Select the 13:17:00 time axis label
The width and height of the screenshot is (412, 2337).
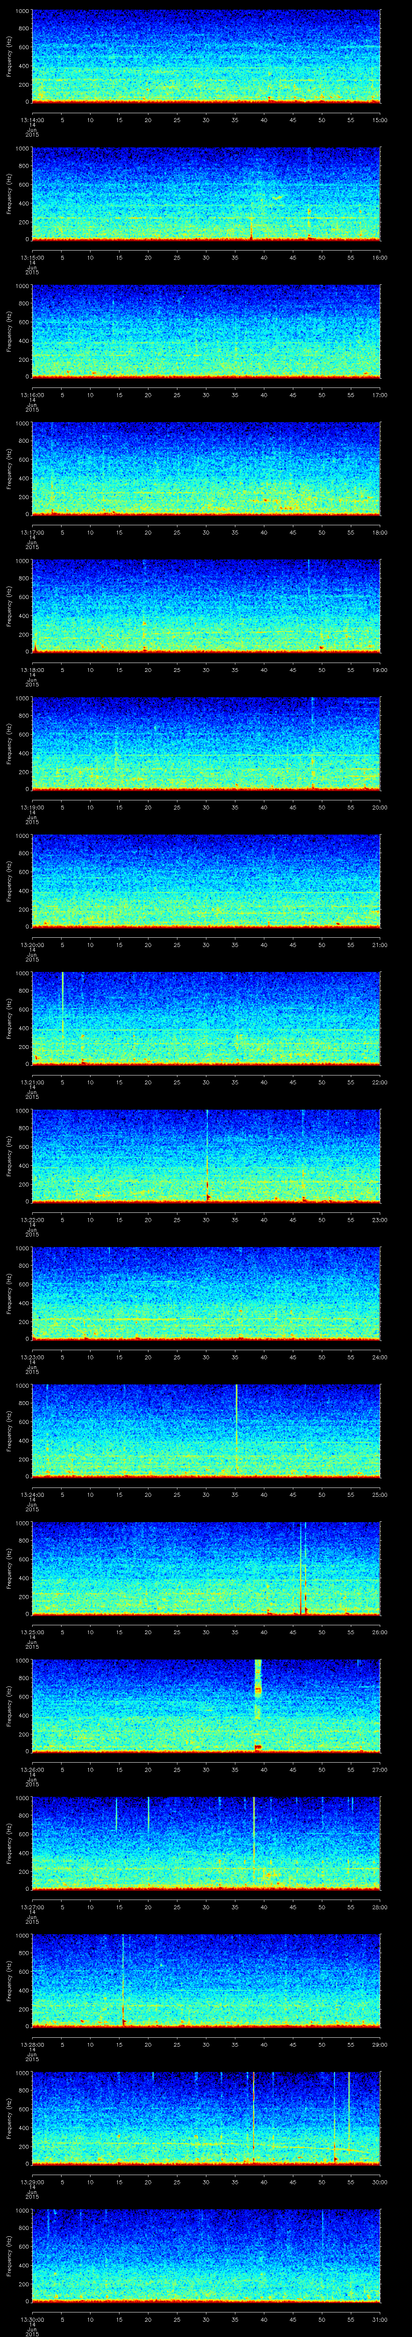click(x=32, y=532)
